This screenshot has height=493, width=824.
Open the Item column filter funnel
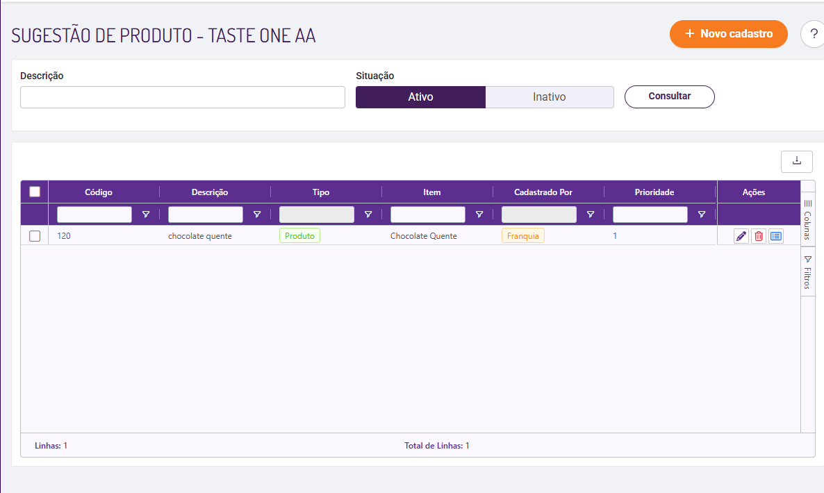[x=479, y=215]
